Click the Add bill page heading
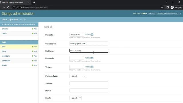183x103 pixels. (49, 27)
